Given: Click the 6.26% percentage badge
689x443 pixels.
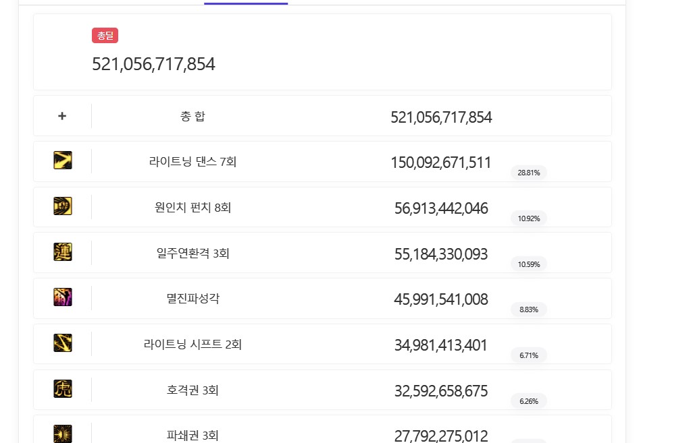Looking at the screenshot, I should tap(529, 401).
